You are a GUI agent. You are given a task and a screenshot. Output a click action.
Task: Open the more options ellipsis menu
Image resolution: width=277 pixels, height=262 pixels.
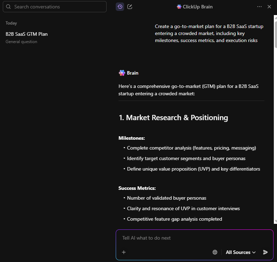(259, 7)
